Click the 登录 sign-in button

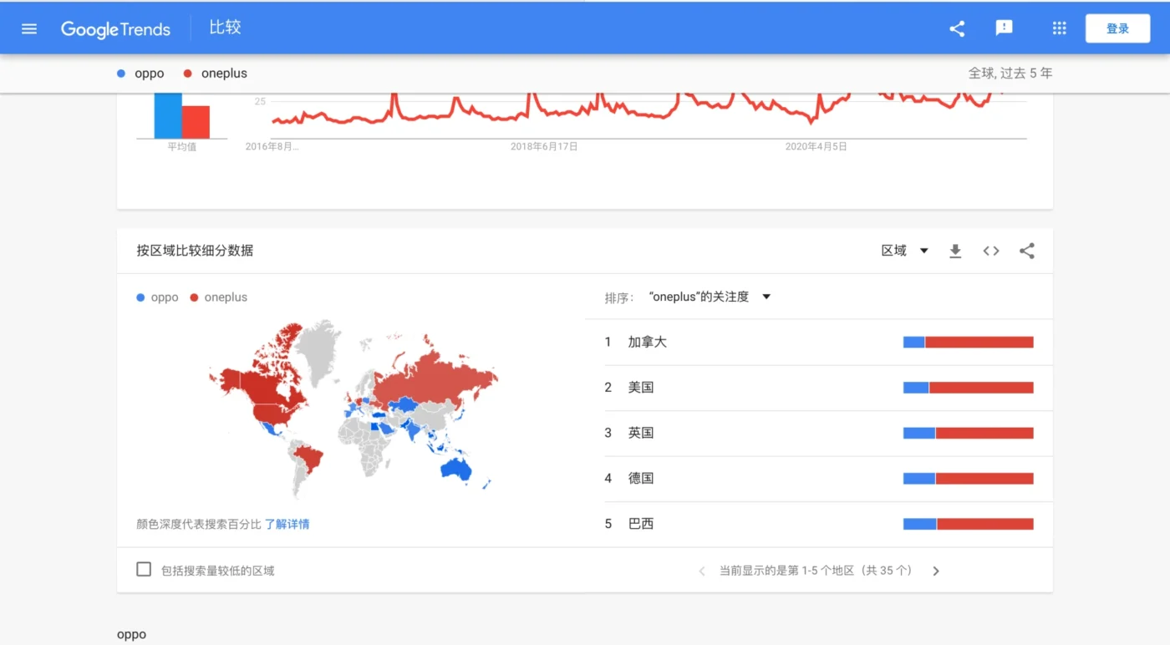[x=1117, y=28]
